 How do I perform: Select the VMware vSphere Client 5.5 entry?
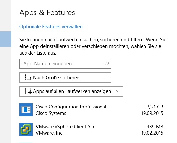point(91,130)
